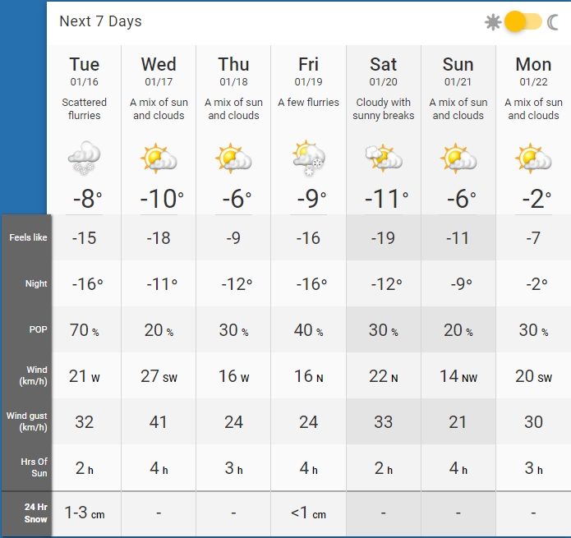
Task: Click Wednesday's sun and clouds icon
Action: click(x=159, y=158)
